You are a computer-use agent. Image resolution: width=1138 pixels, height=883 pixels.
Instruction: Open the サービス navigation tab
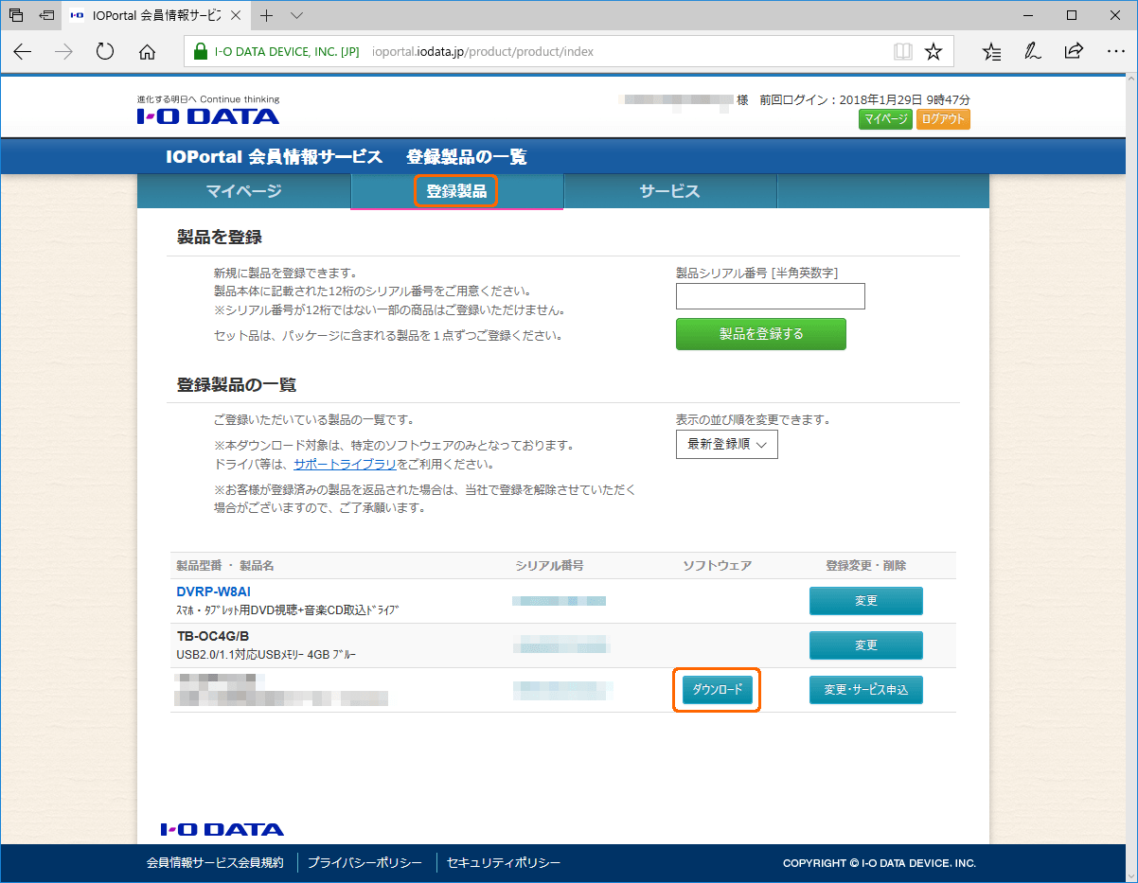click(669, 191)
